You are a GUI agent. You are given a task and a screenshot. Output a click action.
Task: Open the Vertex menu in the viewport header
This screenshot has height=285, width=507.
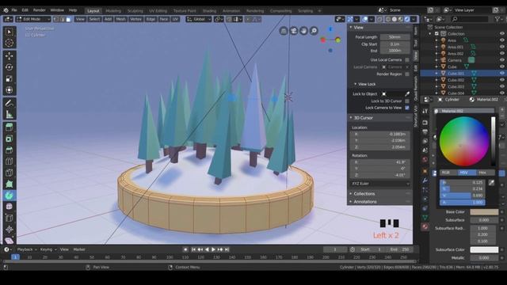pyautogui.click(x=135, y=19)
